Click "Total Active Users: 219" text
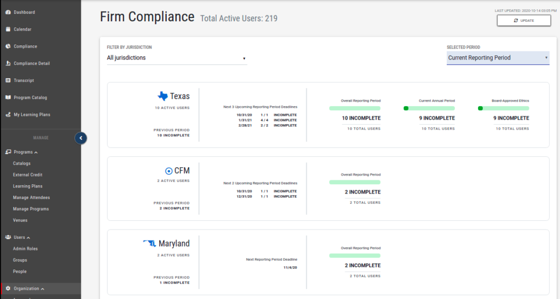 (238, 19)
